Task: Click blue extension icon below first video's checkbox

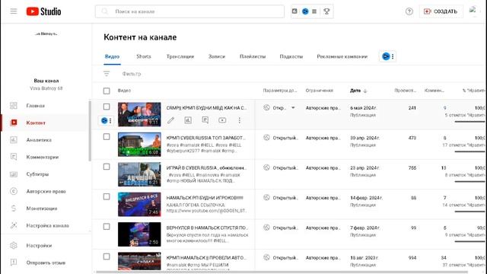Action: pyautogui.click(x=104, y=120)
